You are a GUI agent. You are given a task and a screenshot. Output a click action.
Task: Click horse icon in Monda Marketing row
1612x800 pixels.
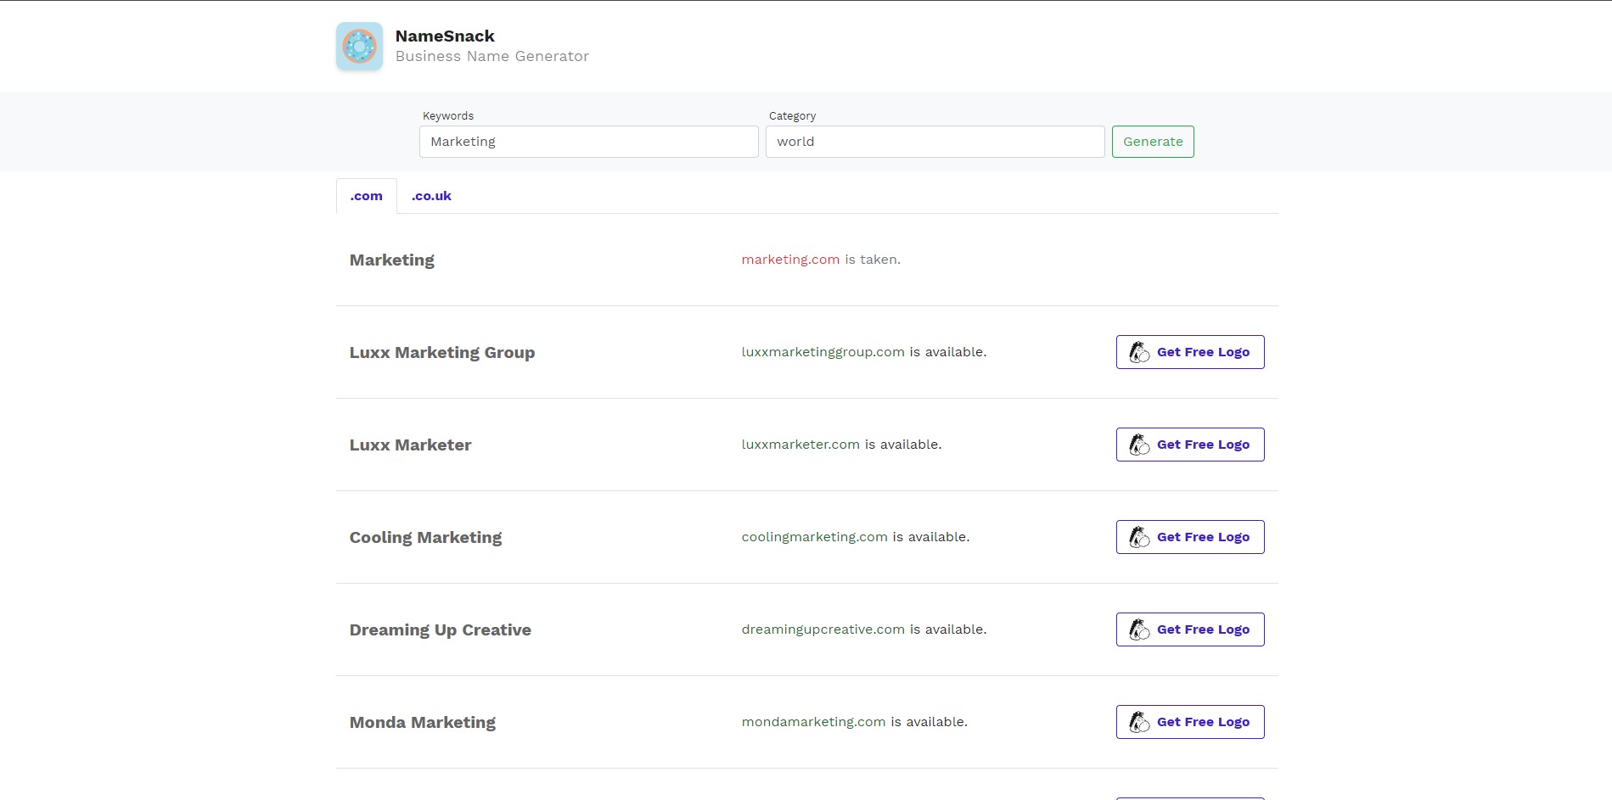tap(1139, 722)
